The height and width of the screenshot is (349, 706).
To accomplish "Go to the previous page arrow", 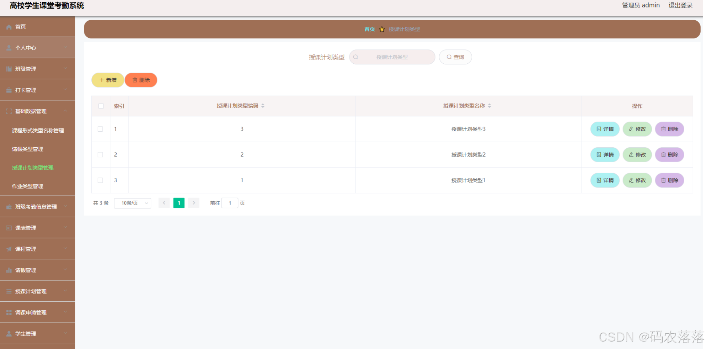I will [x=164, y=203].
